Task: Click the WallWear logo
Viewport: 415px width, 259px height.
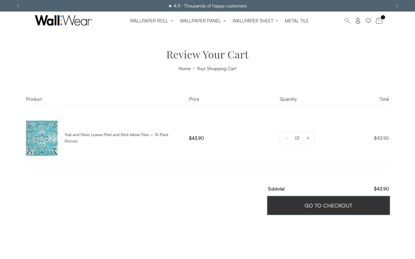Action: 63,20
